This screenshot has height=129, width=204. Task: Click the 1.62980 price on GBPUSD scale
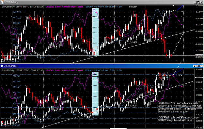tap(199, 12)
